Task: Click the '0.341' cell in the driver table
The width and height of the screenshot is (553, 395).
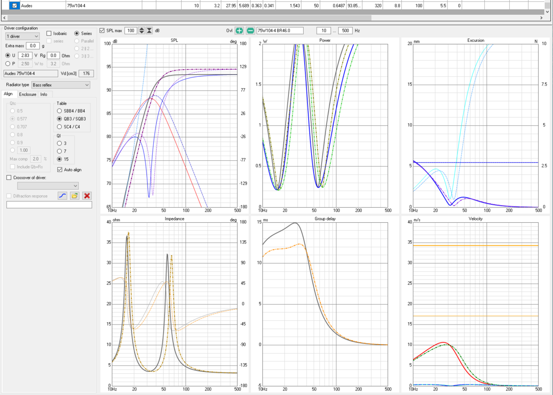Action: [270, 6]
